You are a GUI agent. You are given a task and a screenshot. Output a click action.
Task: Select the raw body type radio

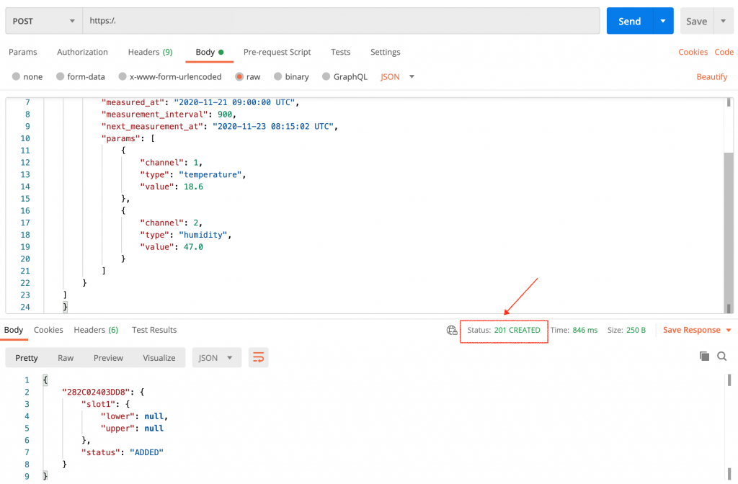pos(239,76)
